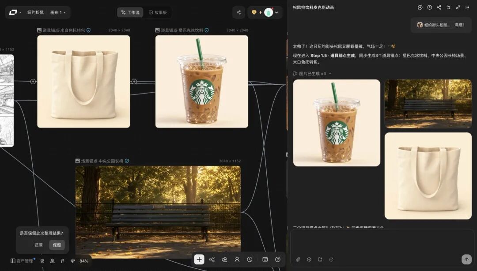The image size is (477, 271).
Task: Open the app logo menu
Action: click(15, 12)
